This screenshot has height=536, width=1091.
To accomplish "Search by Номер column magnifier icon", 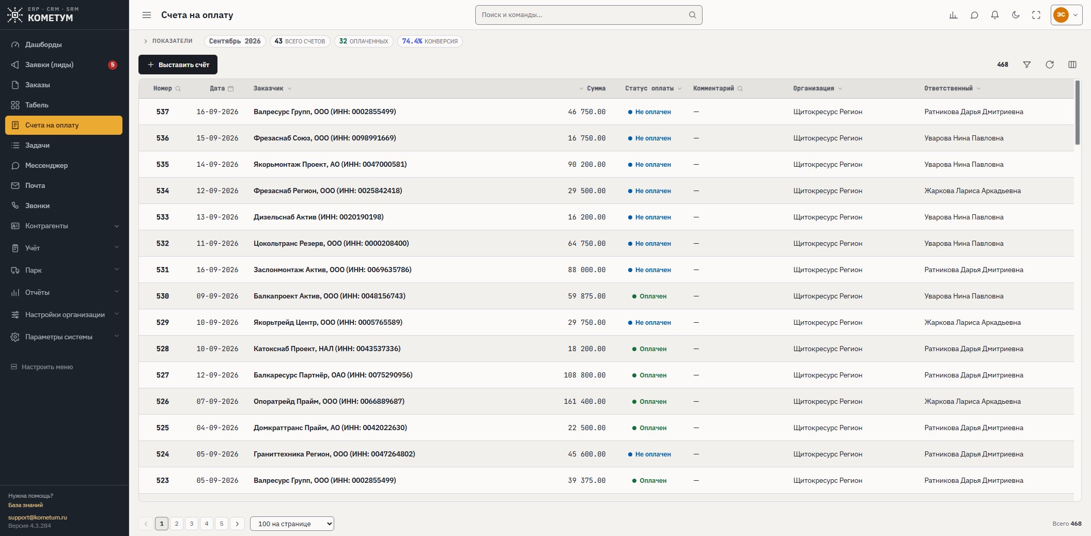I will 178,89.
